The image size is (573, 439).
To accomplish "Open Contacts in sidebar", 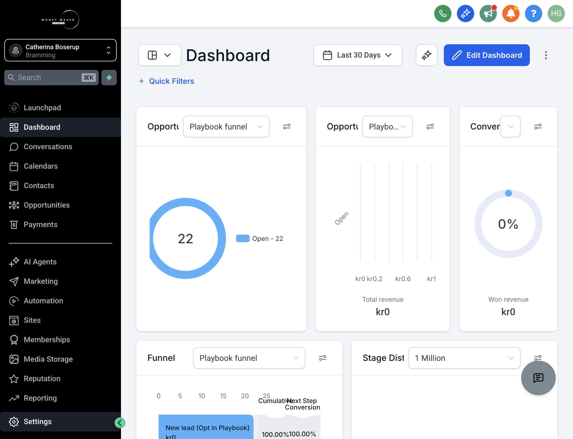I will click(x=60, y=185).
